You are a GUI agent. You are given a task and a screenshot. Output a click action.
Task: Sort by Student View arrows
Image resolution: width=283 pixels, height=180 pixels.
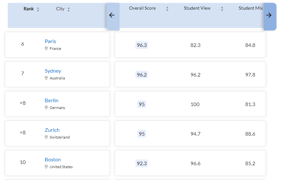[x=222, y=9]
